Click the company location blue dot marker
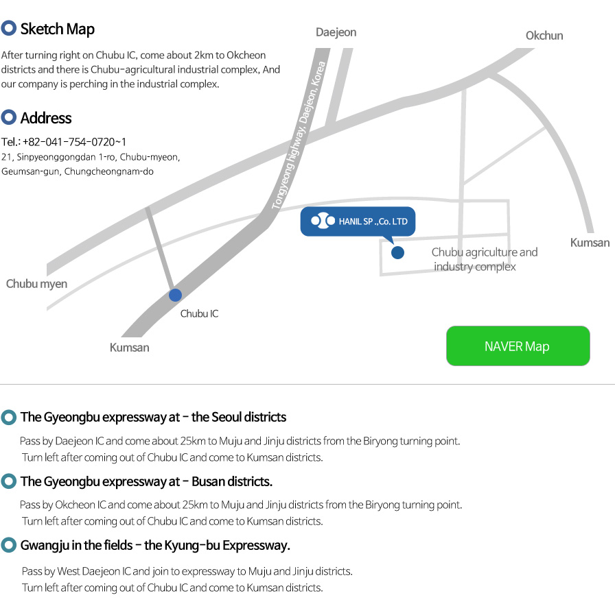Viewport: 615px width, 602px height. click(397, 252)
